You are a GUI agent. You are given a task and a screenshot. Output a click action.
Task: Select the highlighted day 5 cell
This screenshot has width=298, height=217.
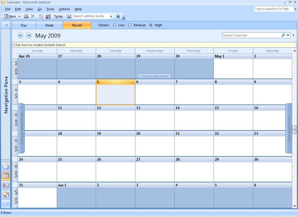(x=115, y=92)
